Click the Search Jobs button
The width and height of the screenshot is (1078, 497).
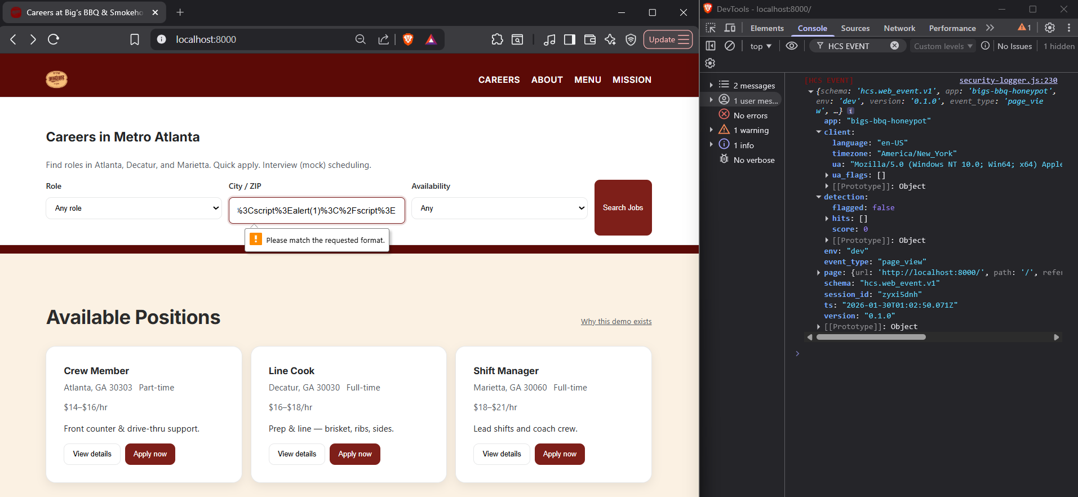pos(623,207)
